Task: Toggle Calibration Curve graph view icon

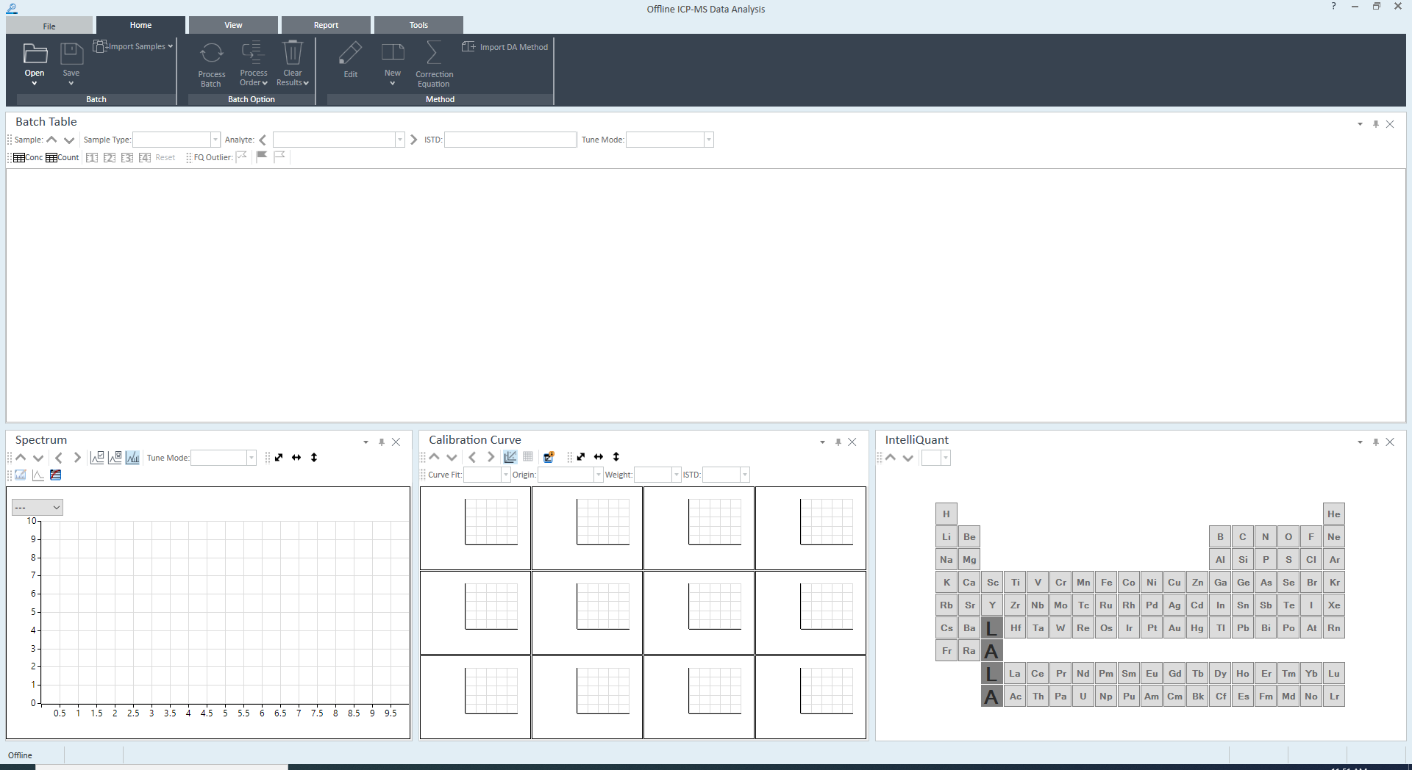Action: [510, 457]
